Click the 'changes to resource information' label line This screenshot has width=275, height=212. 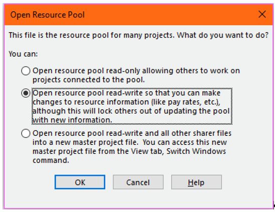pyautogui.click(x=126, y=102)
